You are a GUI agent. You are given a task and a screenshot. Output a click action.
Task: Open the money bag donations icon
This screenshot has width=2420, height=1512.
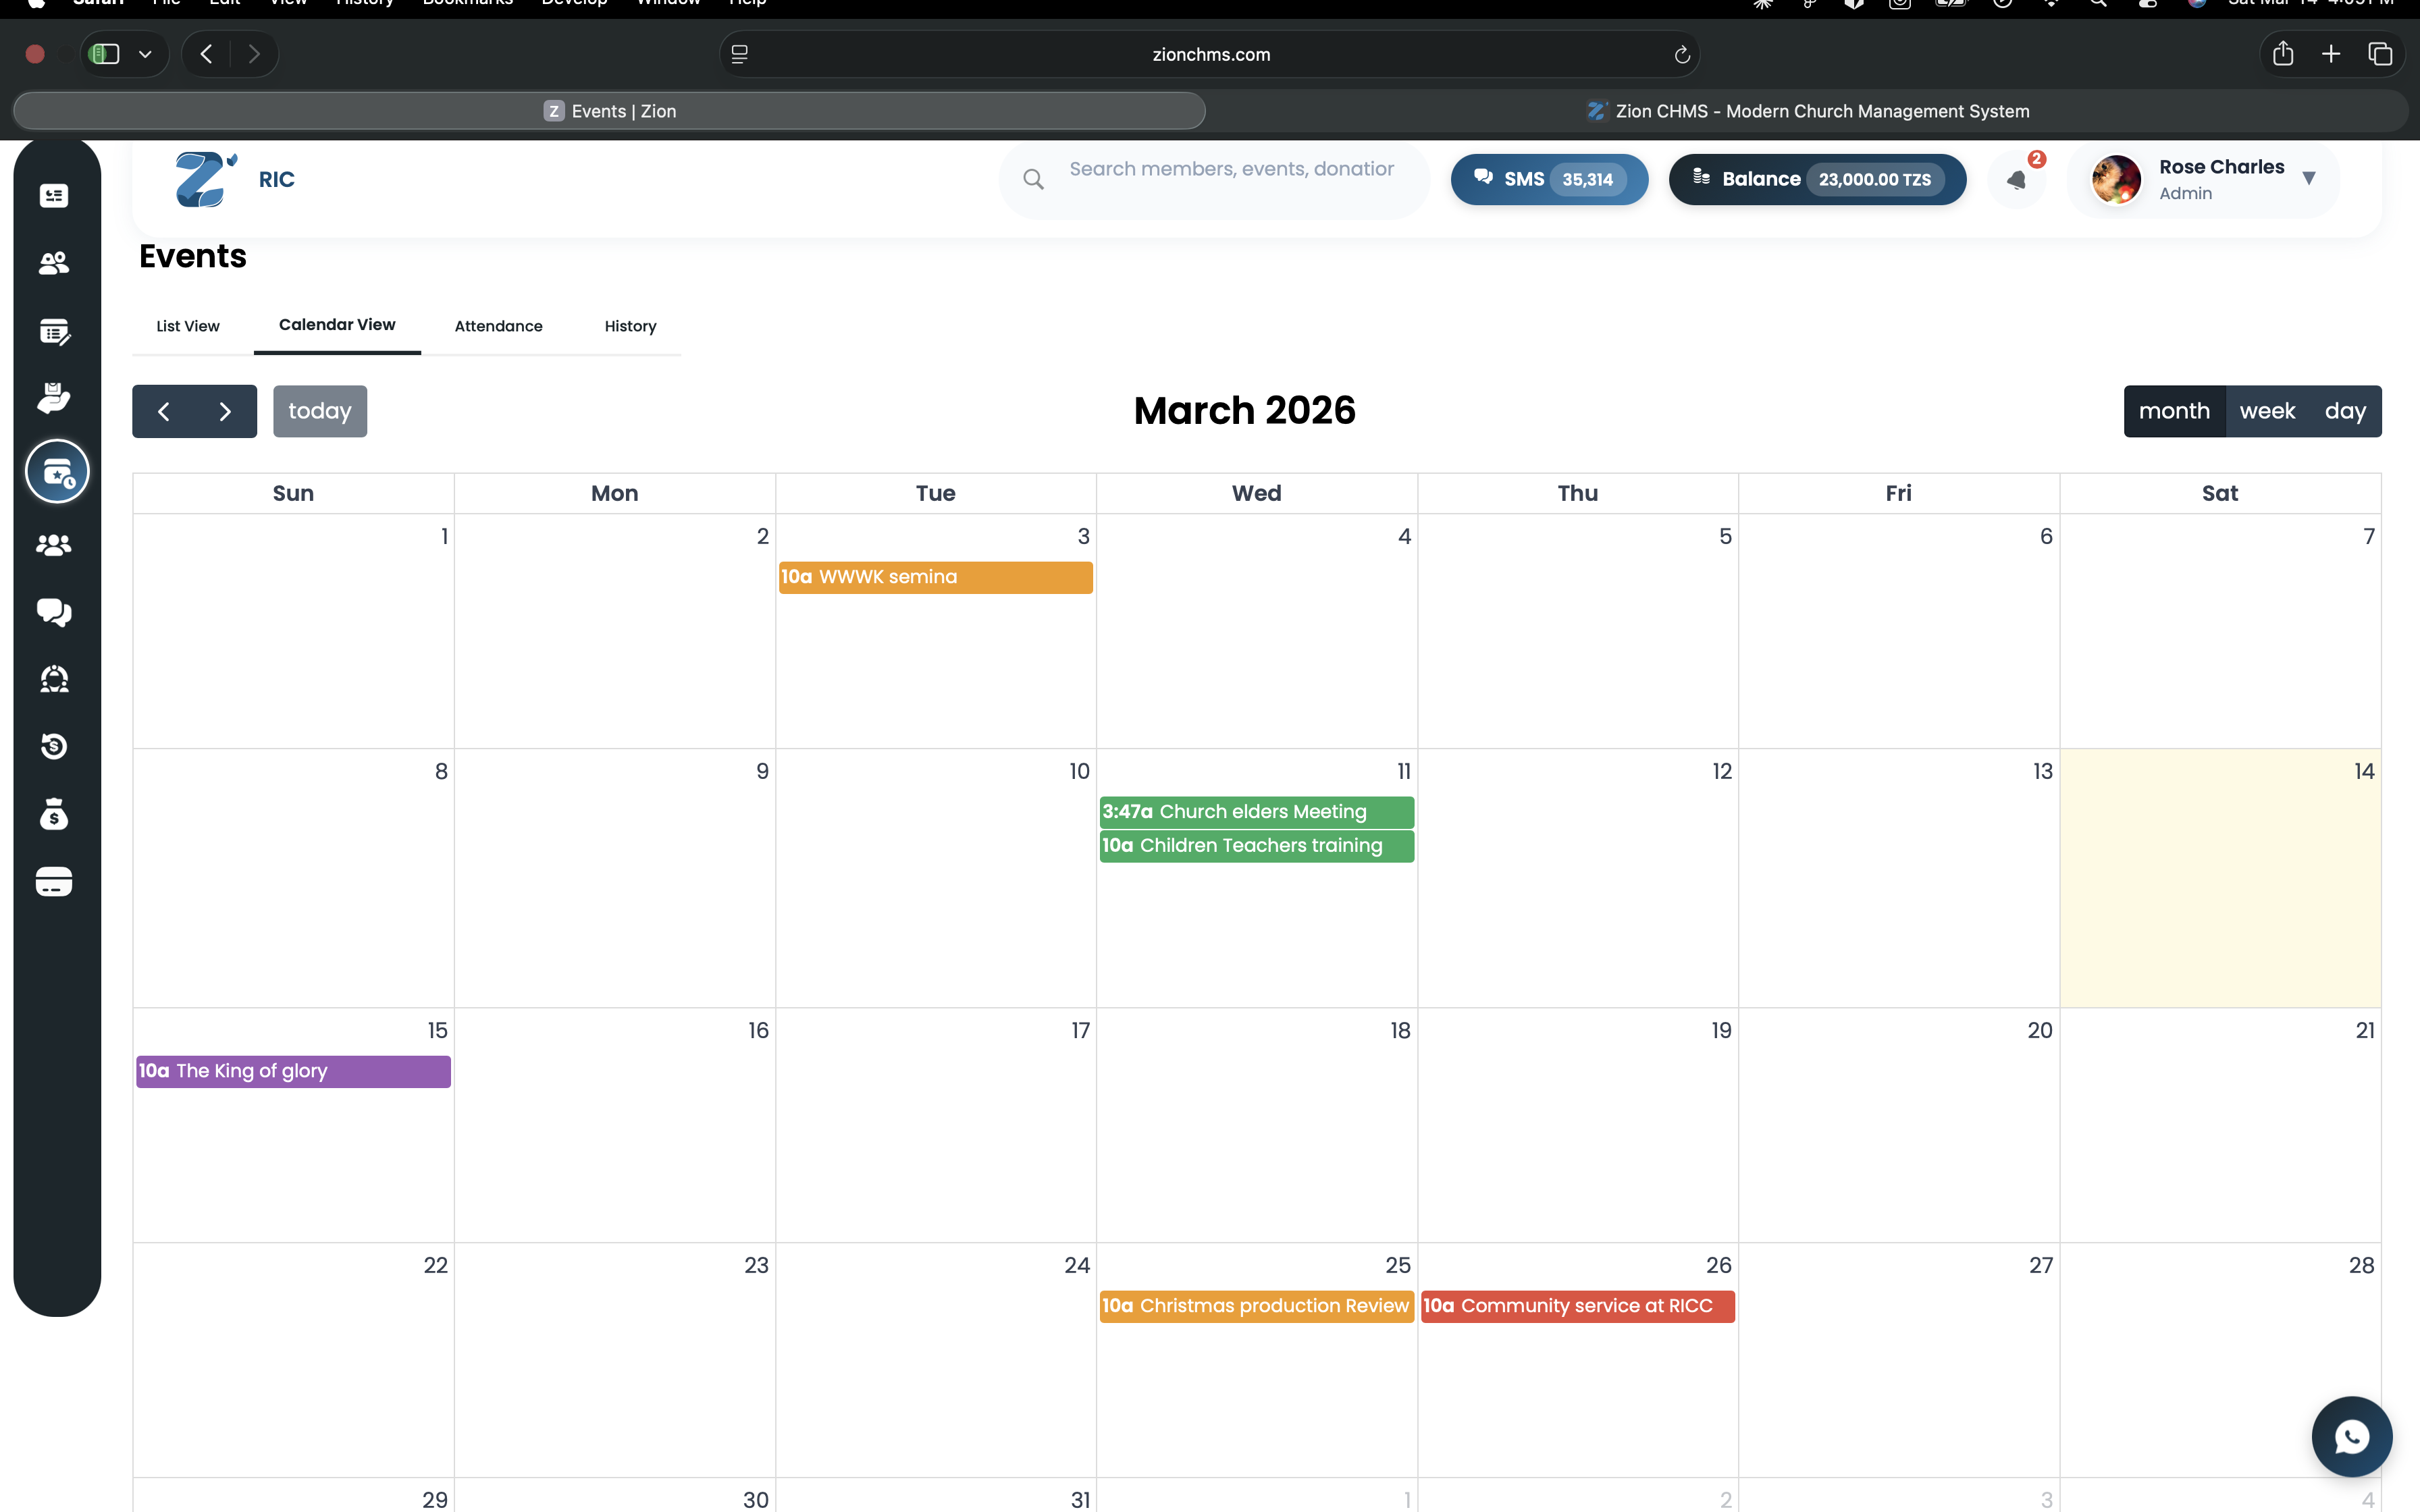click(53, 814)
